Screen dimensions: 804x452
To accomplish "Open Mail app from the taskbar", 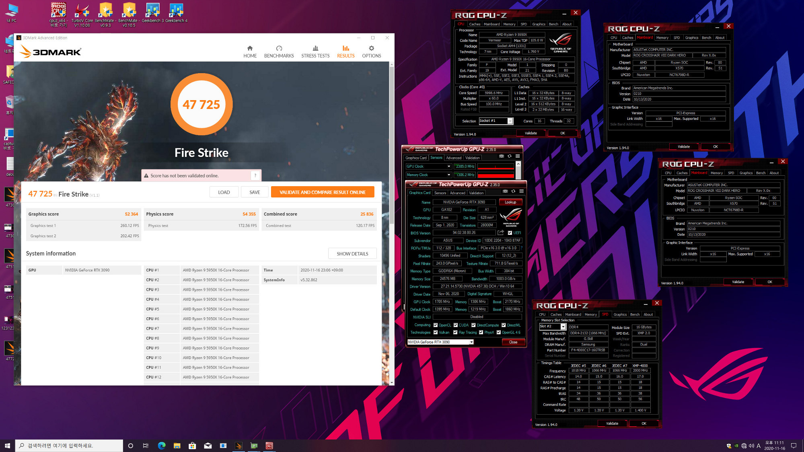I will [x=208, y=446].
